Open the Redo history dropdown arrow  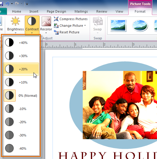pos(21,4)
